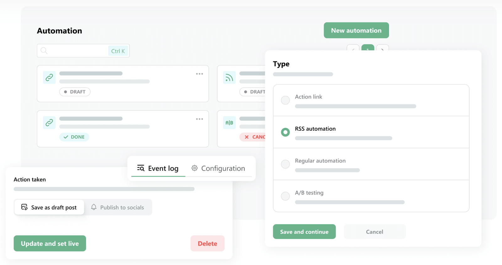
Task: Click the Event log list-search icon
Action: coord(141,168)
